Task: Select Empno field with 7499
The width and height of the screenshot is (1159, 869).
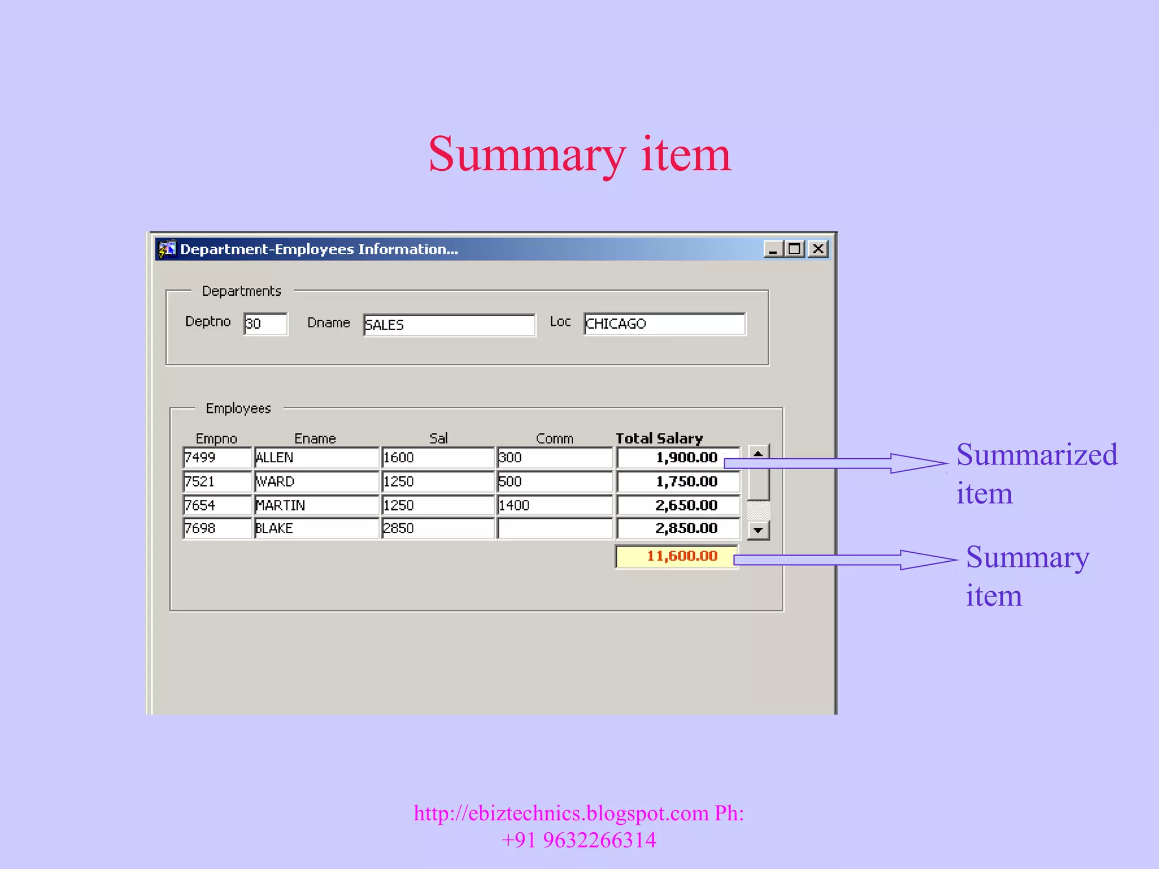Action: [x=217, y=457]
